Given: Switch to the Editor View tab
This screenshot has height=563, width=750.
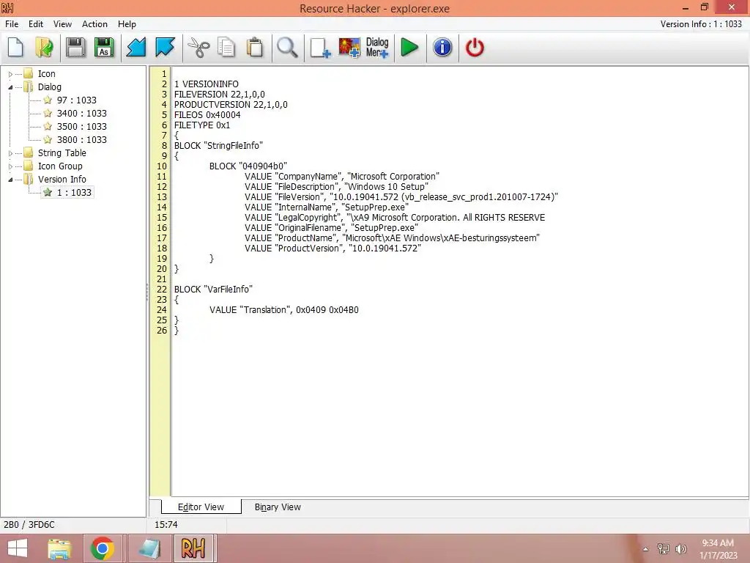Looking at the screenshot, I should coord(201,507).
